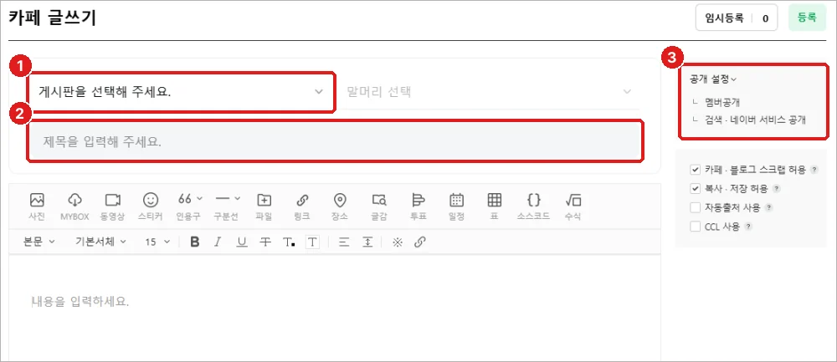Insert a formula with 수식 icon
This screenshot has height=362, width=837.
click(x=573, y=206)
